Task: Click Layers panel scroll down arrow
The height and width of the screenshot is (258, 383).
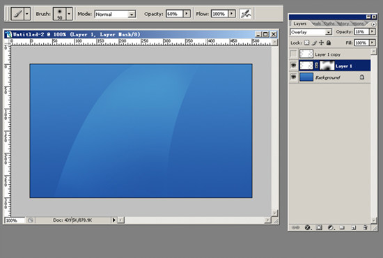Action: point(374,220)
